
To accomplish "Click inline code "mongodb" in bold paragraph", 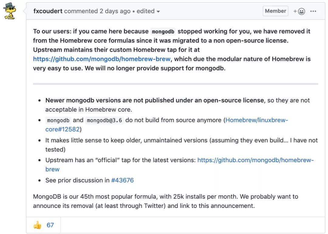I will click(163, 31).
